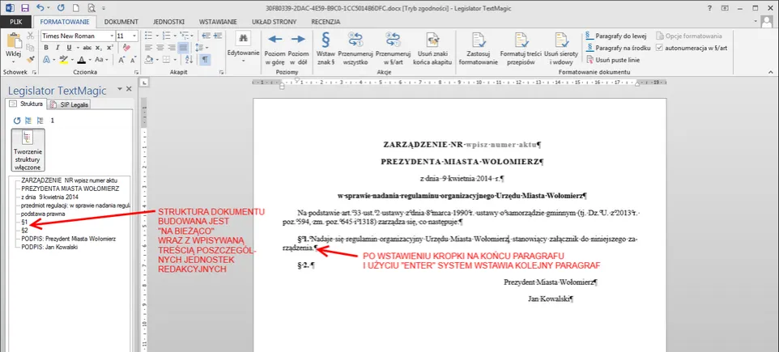Click the undo arrow in quick access toolbar

(40, 8)
